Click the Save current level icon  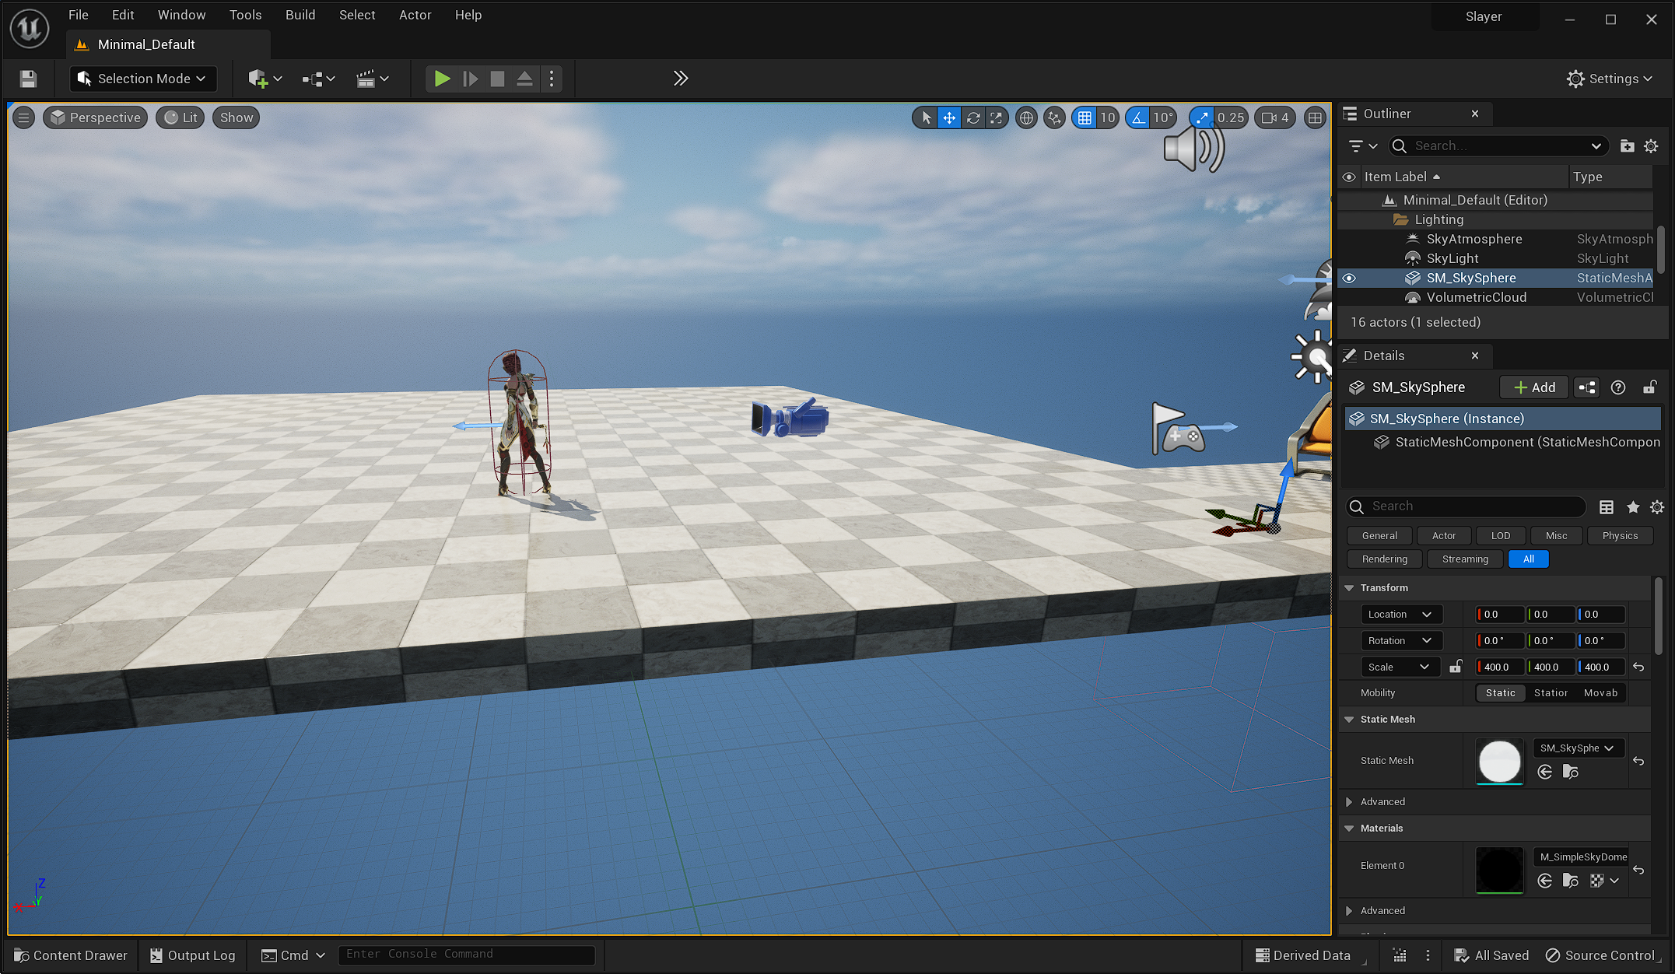28,79
